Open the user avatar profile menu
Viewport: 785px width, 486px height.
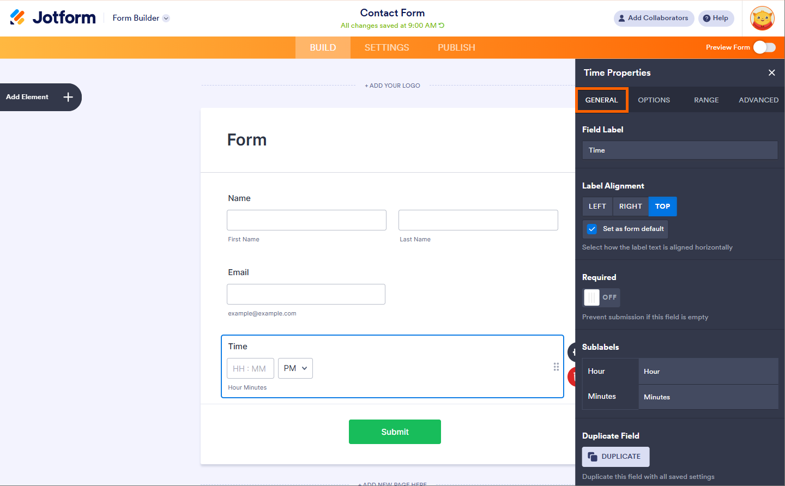(762, 19)
